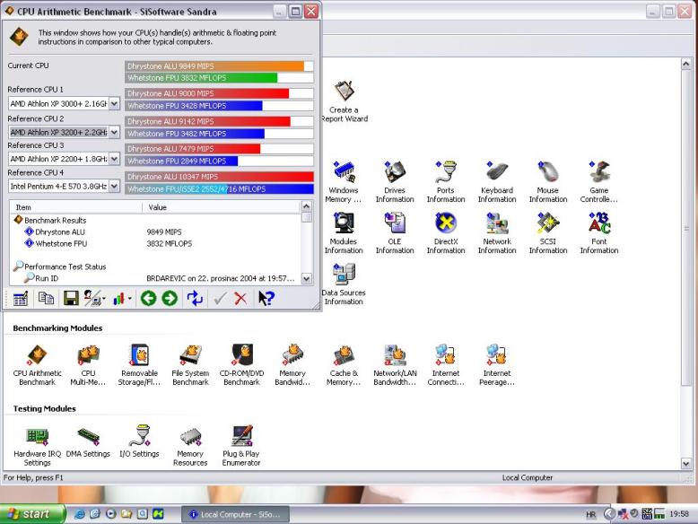
Task: Click the Dhrystone ALU 10347 MIPS bar
Action: pos(219,177)
